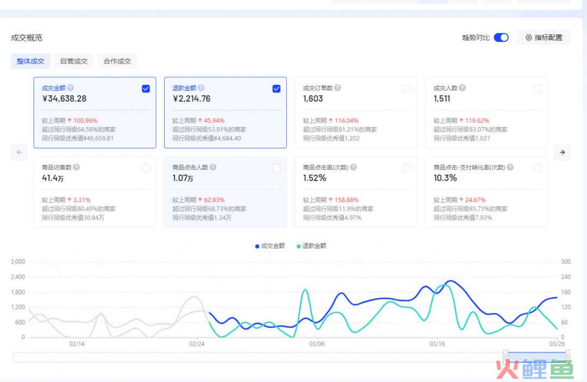Click the 02/24 date label on chart axis
The image size is (587, 382).
pos(197,344)
